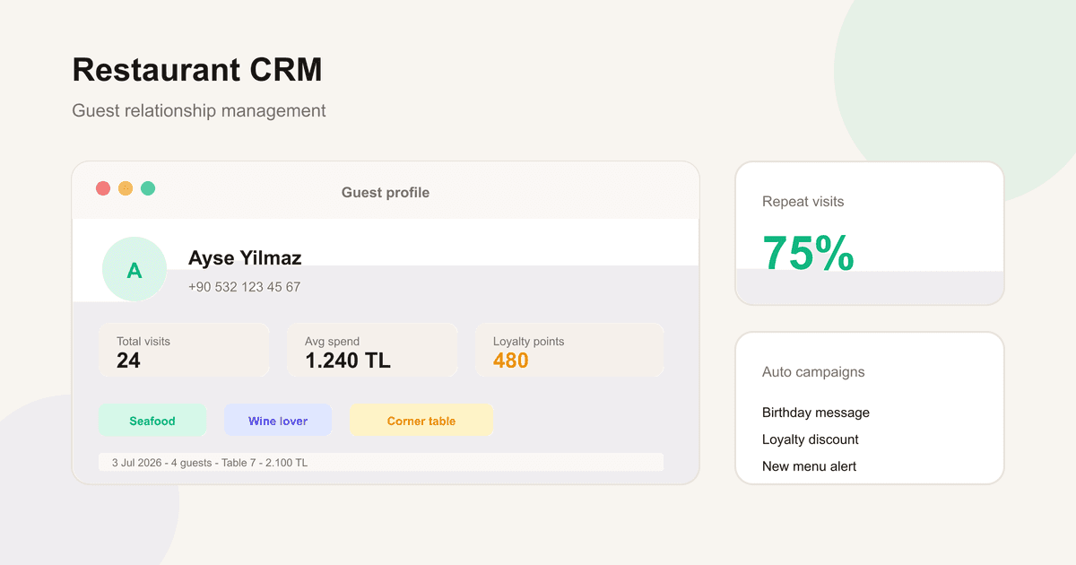The height and width of the screenshot is (565, 1076).
Task: Select the Wine lover tag
Action: click(278, 420)
